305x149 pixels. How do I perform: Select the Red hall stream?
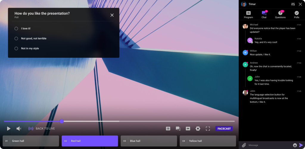pyautogui.click(x=90, y=141)
